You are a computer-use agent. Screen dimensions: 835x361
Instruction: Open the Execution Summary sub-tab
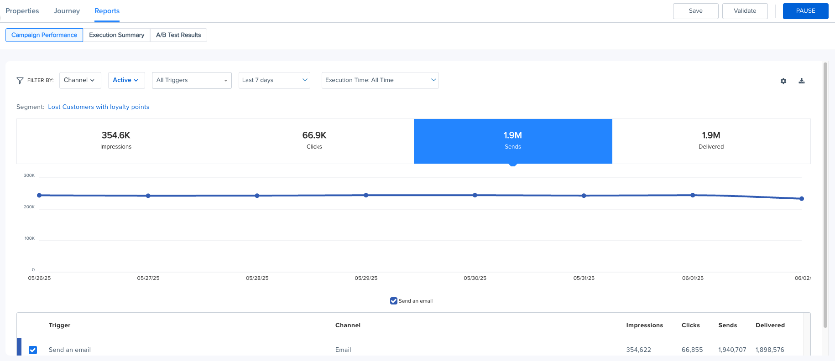(x=117, y=35)
